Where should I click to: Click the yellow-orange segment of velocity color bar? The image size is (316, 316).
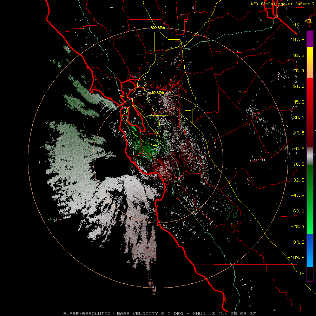[310, 62]
